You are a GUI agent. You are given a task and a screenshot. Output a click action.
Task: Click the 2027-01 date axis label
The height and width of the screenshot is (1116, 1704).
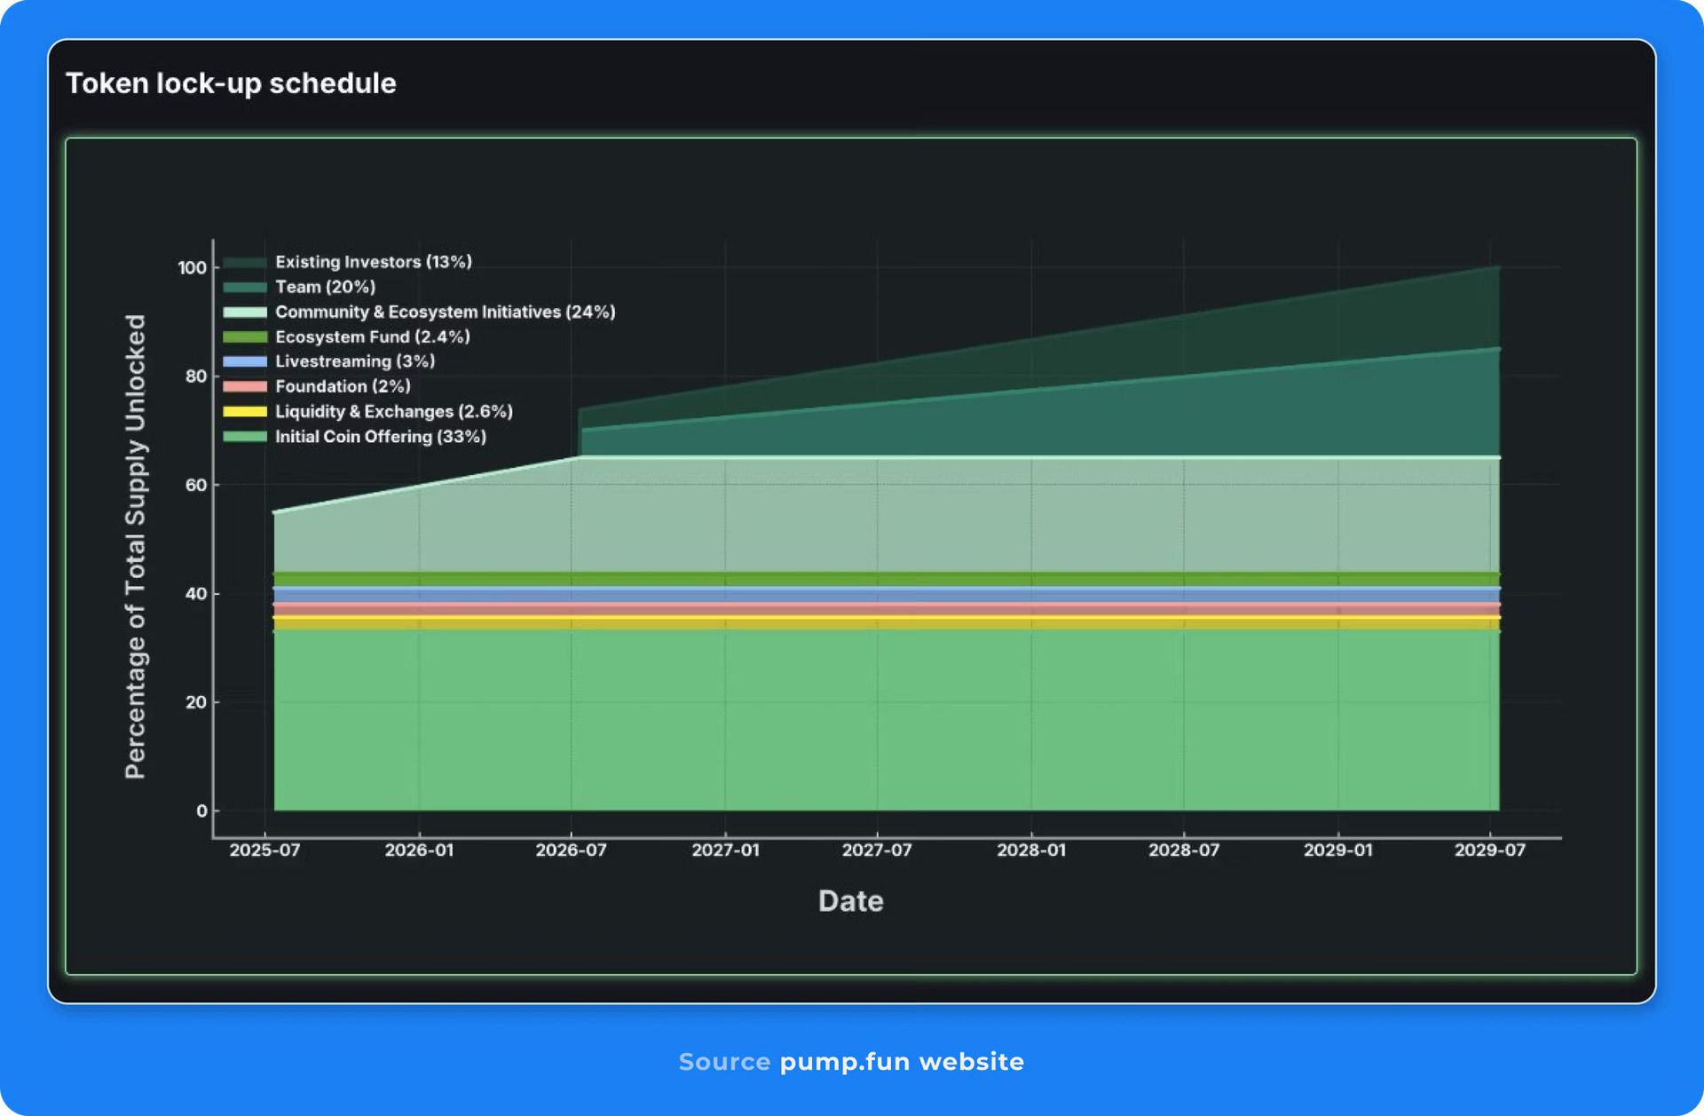pos(725,850)
